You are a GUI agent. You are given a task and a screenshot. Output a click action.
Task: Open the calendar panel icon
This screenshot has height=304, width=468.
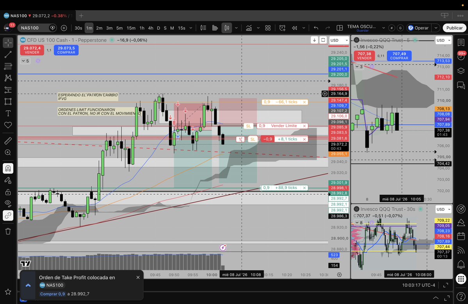[x=461, y=236]
